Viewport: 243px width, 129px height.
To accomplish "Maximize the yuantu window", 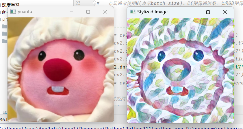I will tap(88, 12).
